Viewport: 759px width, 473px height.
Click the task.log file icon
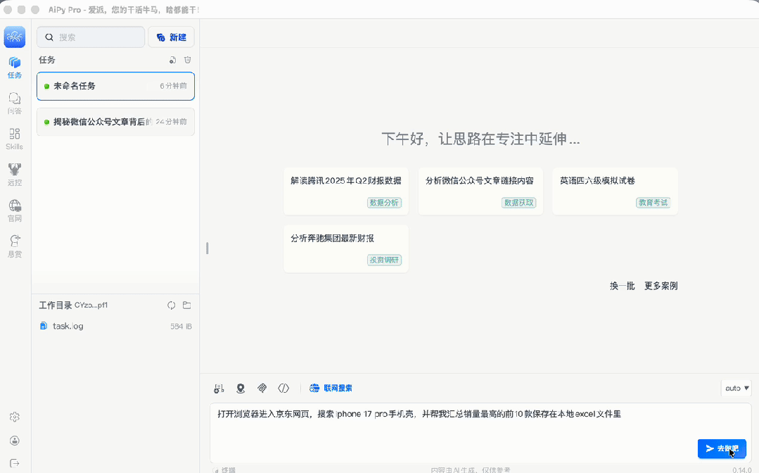point(44,326)
